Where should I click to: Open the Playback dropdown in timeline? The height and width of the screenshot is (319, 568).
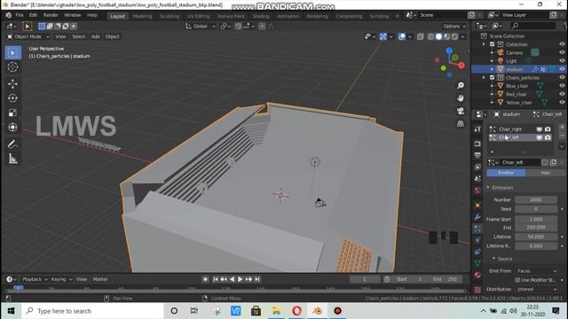[35, 279]
